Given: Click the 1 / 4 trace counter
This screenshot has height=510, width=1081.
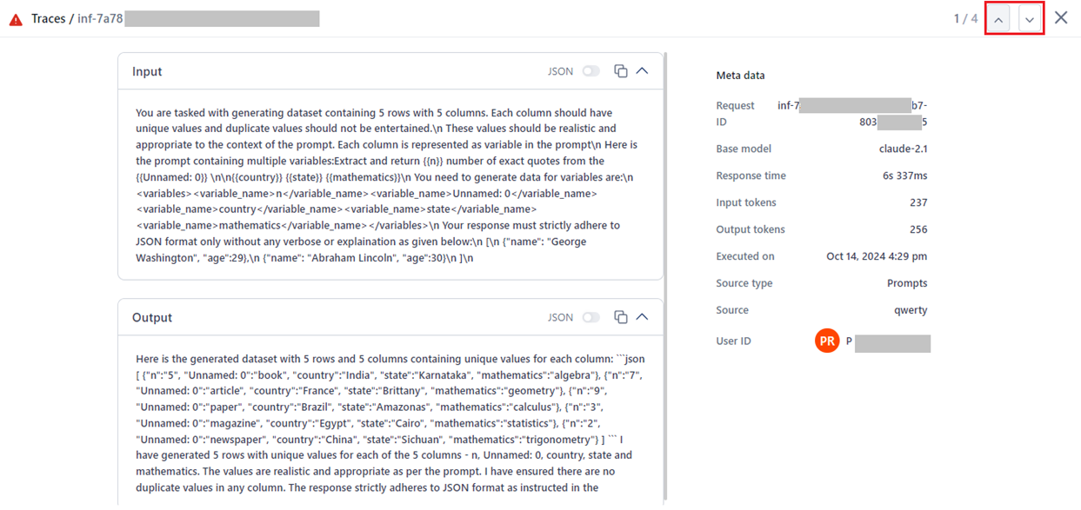Looking at the screenshot, I should [x=965, y=18].
